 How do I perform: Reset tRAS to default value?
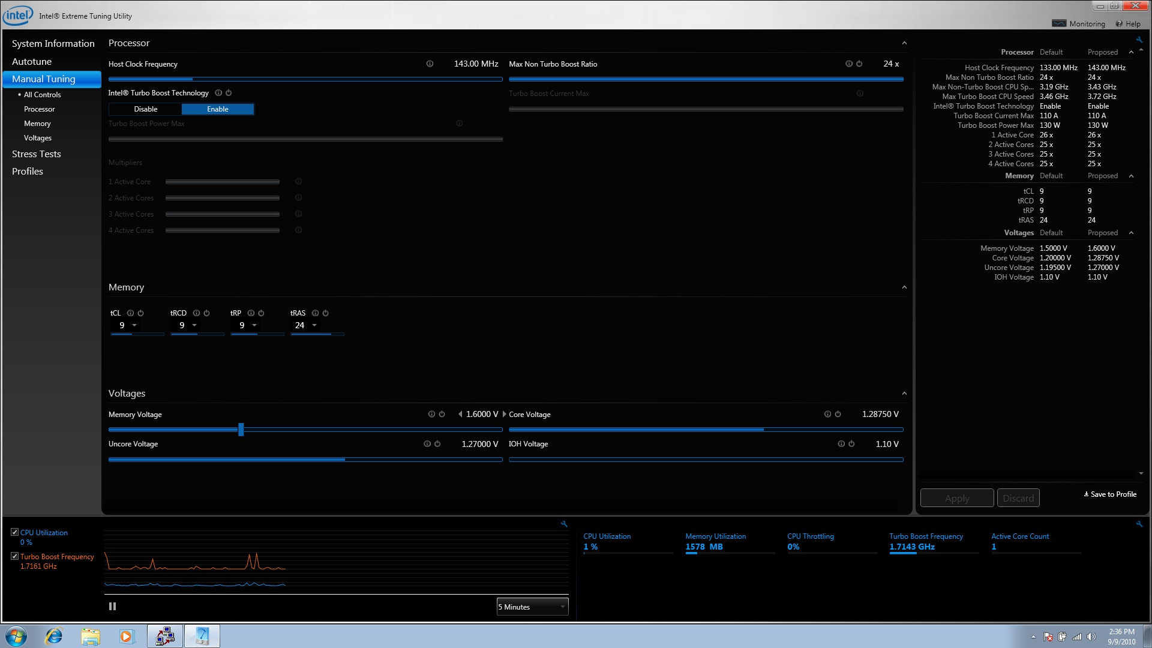[x=325, y=313]
